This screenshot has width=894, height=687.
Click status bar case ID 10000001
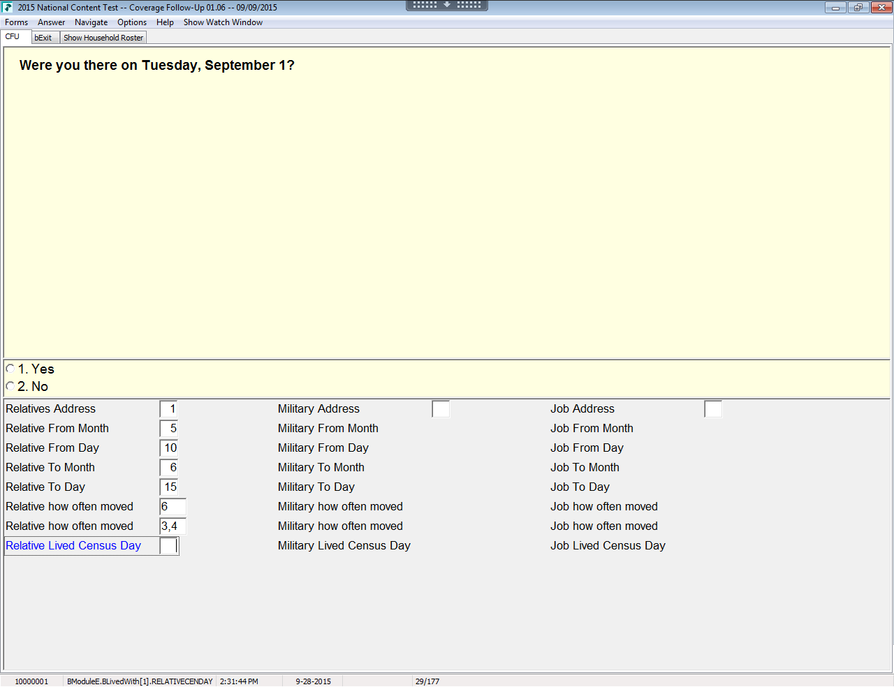click(x=31, y=681)
